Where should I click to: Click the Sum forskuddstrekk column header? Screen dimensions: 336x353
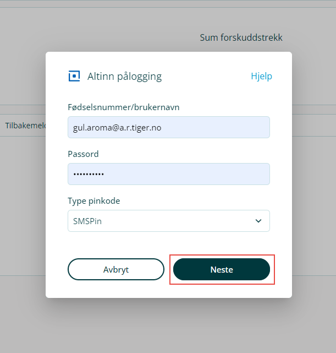(241, 37)
